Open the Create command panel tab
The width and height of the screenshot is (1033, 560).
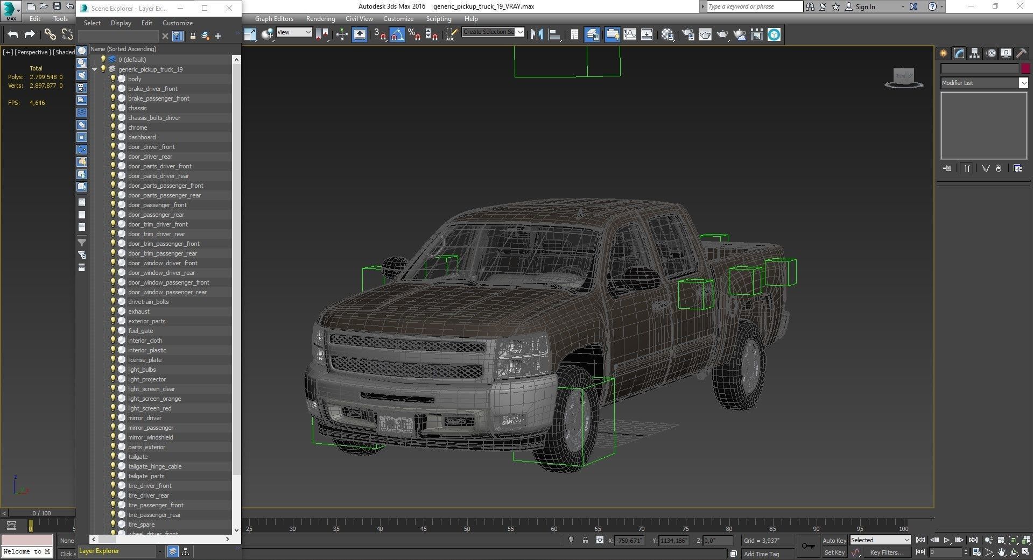tap(944, 53)
